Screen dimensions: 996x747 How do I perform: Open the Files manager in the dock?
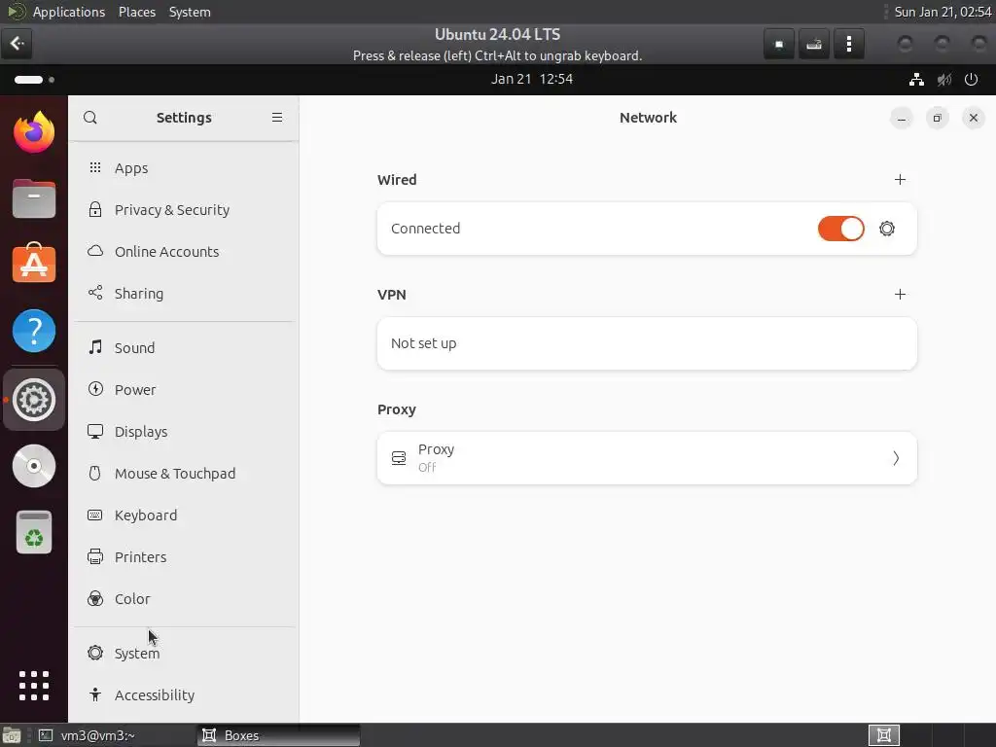[x=34, y=198]
